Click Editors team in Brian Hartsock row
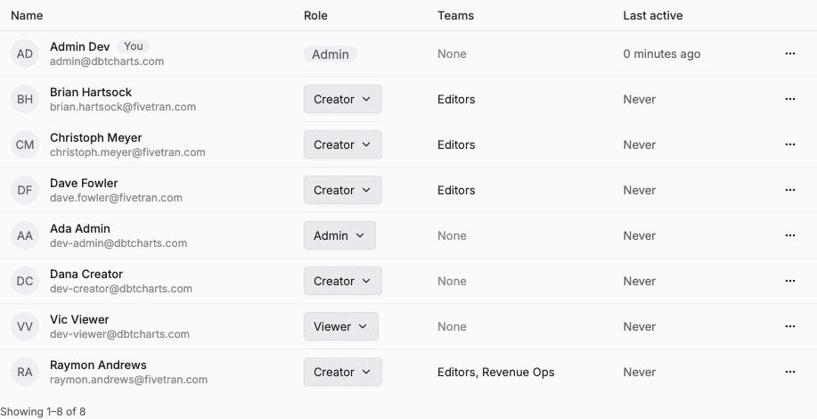The width and height of the screenshot is (817, 419). click(x=456, y=99)
